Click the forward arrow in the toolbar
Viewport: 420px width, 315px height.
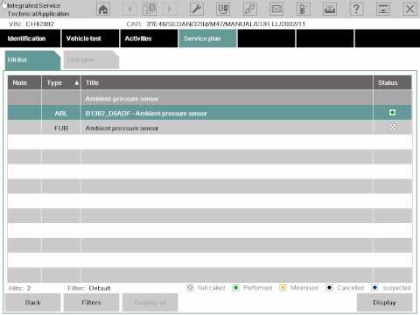coord(170,10)
